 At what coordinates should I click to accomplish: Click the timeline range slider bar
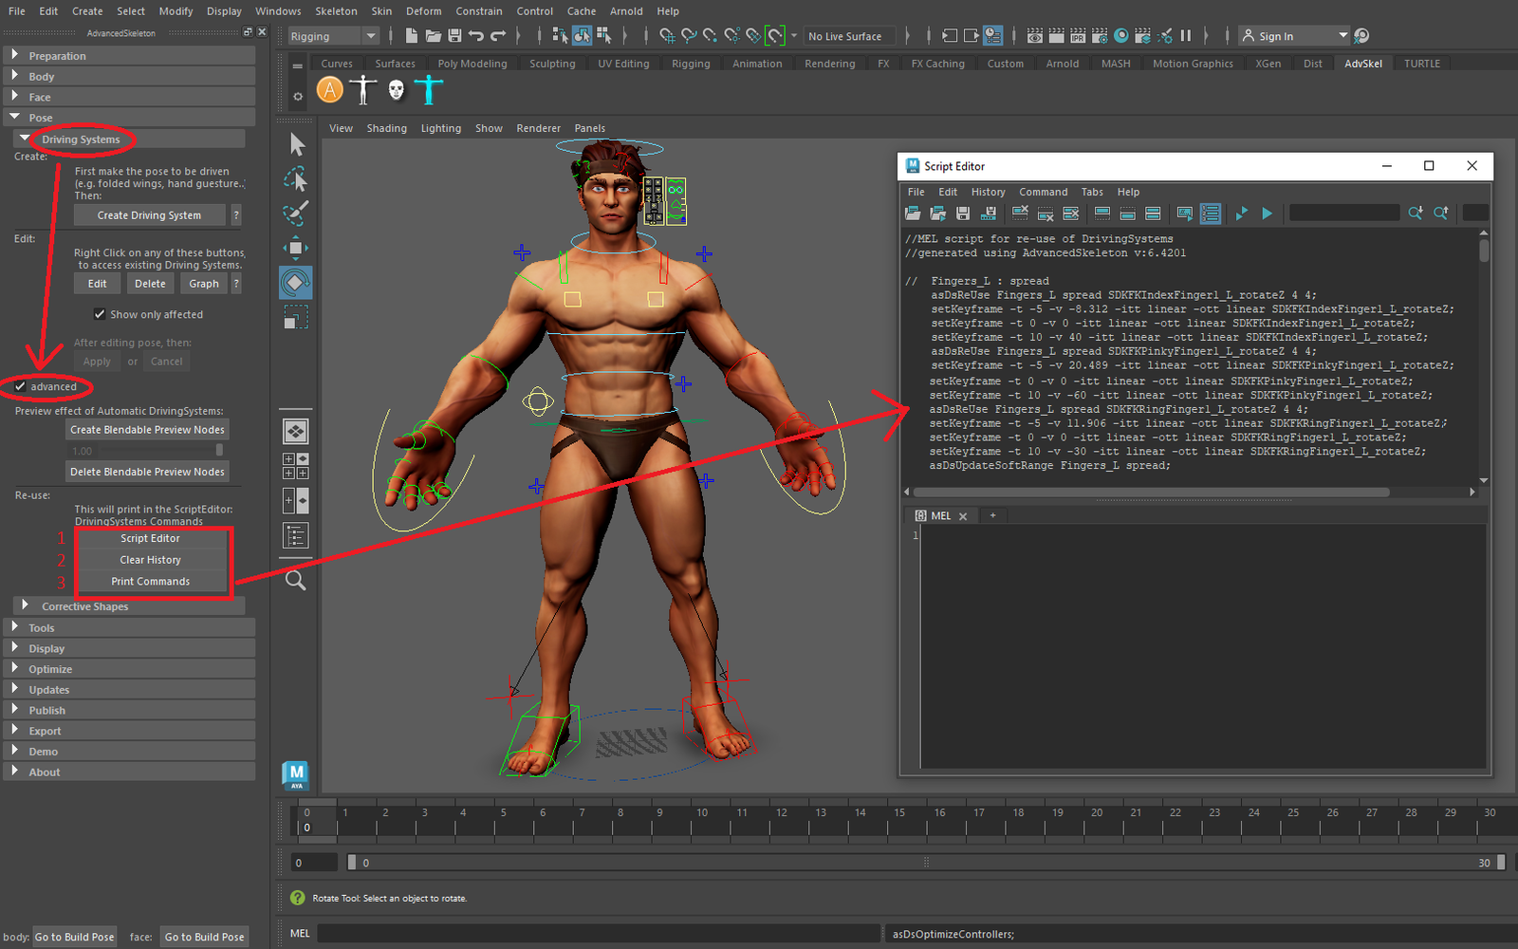click(926, 863)
